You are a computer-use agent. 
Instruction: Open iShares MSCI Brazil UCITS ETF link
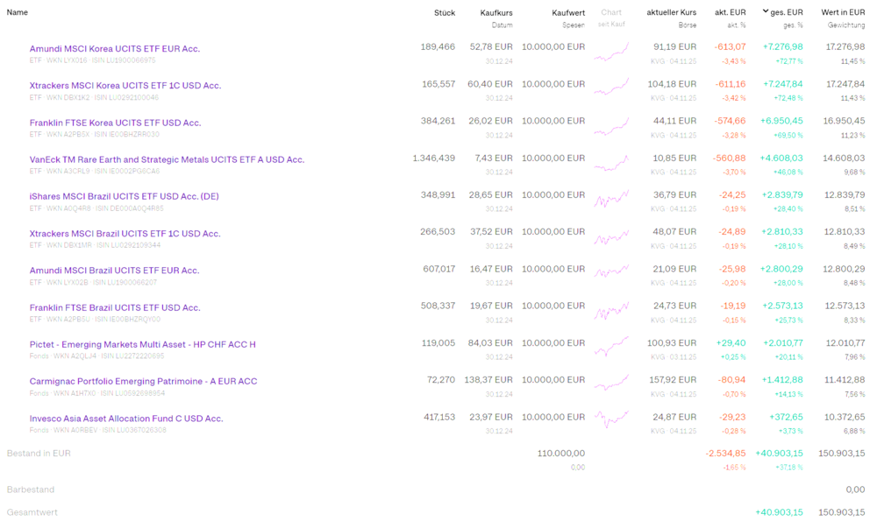click(x=125, y=196)
